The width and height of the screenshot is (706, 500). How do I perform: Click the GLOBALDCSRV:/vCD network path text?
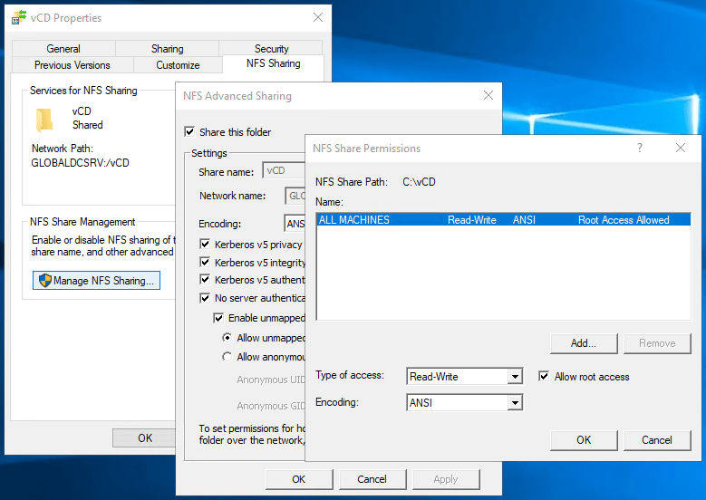tap(80, 162)
